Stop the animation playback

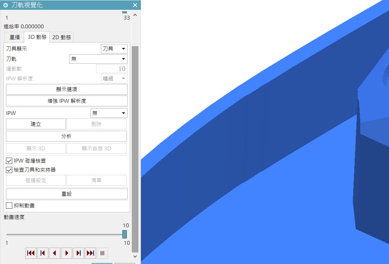[102, 253]
